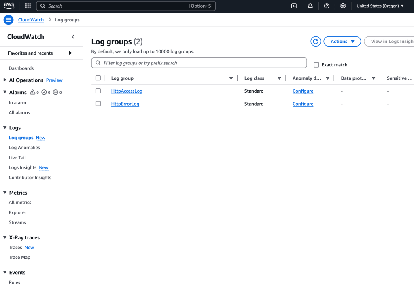Screen dimensions: 414x288
Task: Open the help question mark icon
Action: point(327,6)
